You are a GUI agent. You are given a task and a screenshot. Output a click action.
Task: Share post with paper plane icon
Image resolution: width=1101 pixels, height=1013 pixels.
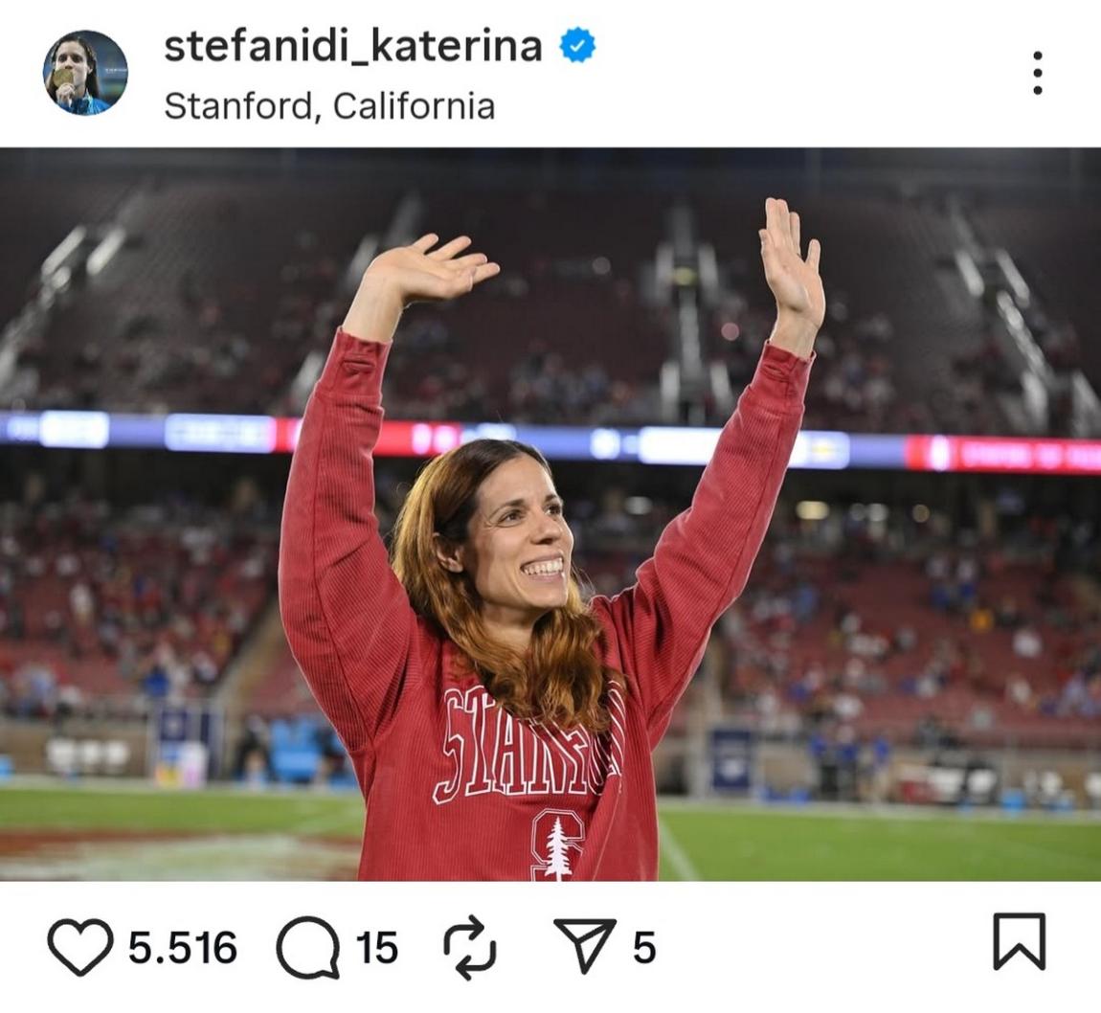point(584,946)
